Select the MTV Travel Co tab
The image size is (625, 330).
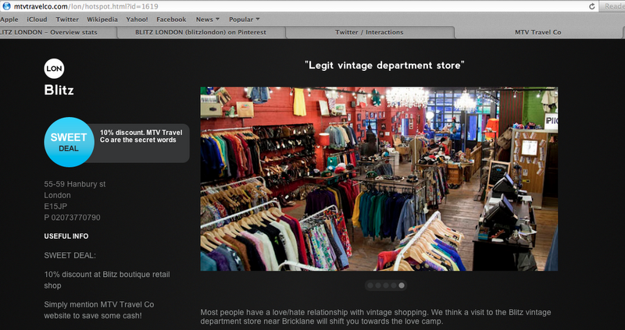pyautogui.click(x=539, y=32)
